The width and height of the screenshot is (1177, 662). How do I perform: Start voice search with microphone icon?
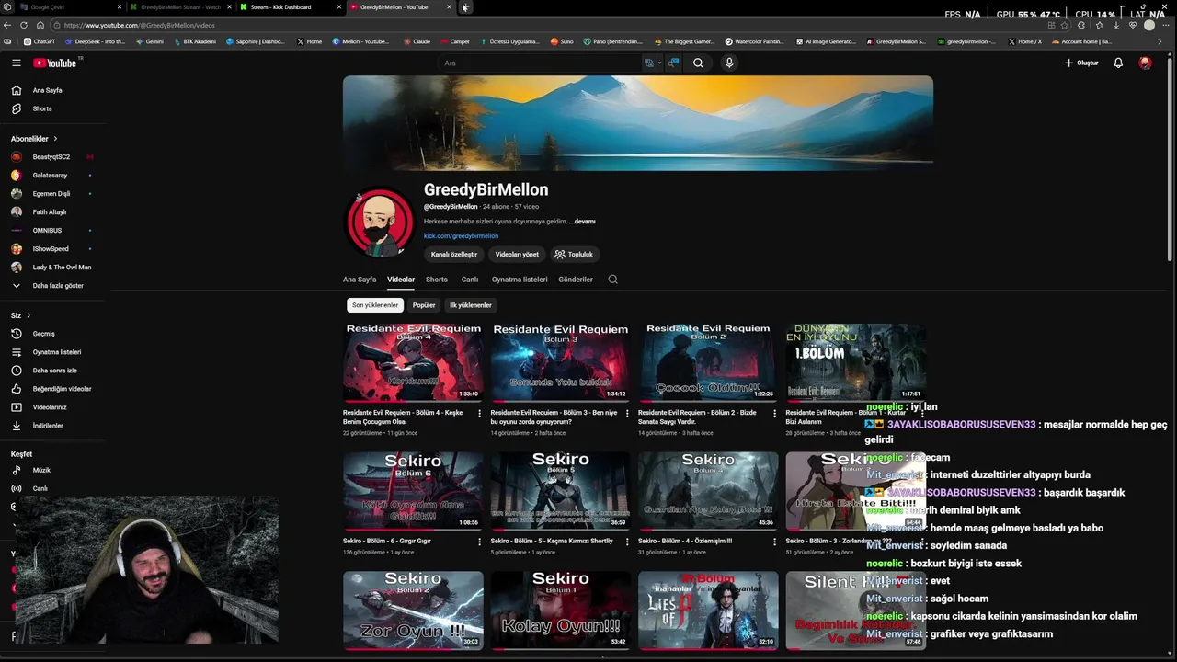point(729,63)
